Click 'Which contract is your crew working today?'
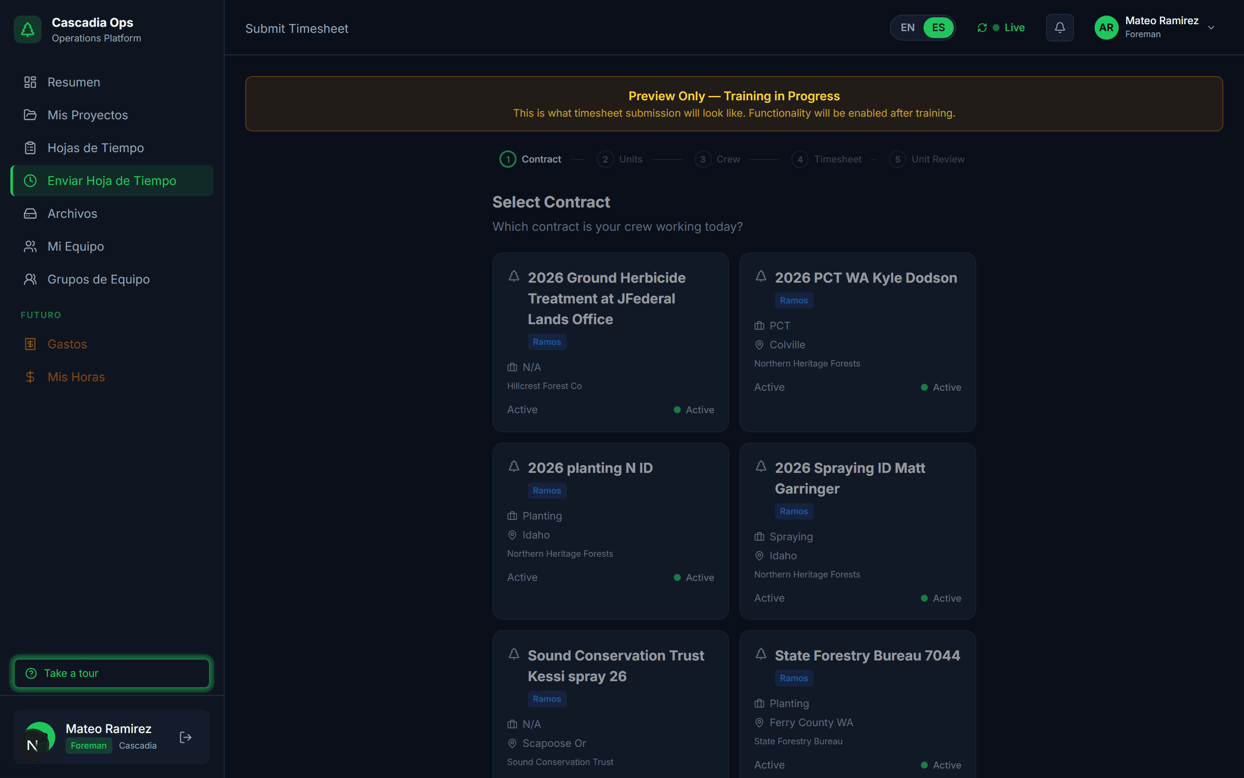Image resolution: width=1244 pixels, height=778 pixels. (617, 227)
